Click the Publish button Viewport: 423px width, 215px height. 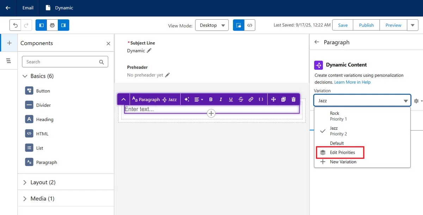(366, 25)
